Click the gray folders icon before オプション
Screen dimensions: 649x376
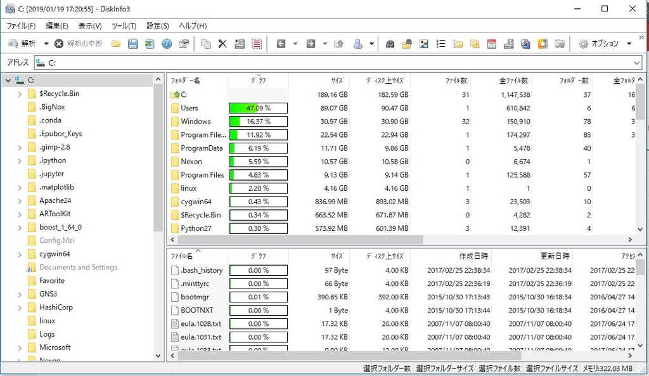pos(560,44)
